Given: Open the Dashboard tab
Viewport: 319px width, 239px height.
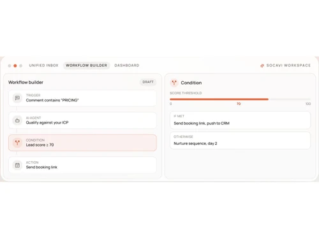Looking at the screenshot, I should pyautogui.click(x=127, y=66).
